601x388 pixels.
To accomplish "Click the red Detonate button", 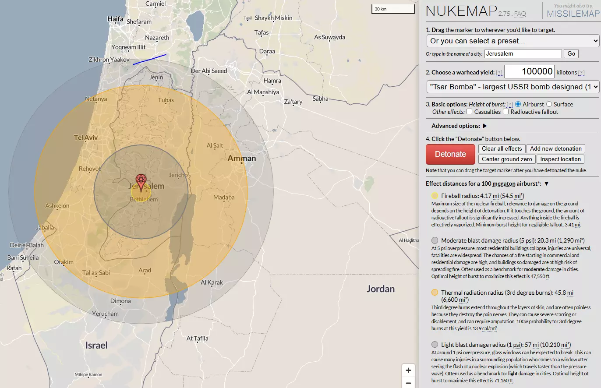I will tap(450, 154).
